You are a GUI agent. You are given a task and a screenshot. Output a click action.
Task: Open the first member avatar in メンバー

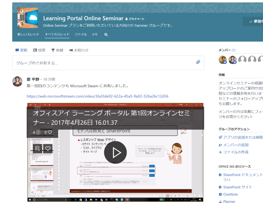point(223,60)
